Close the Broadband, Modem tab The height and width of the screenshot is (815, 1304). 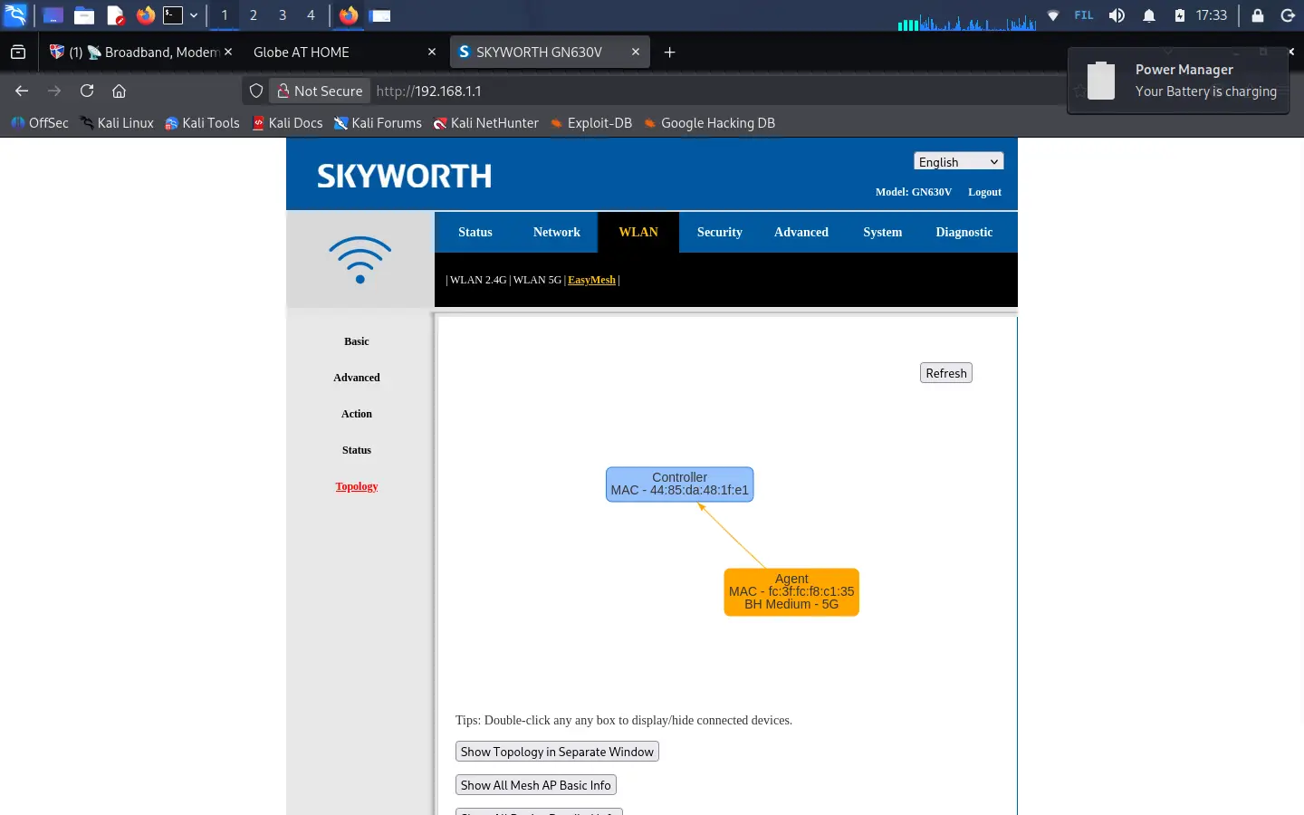[x=228, y=53]
